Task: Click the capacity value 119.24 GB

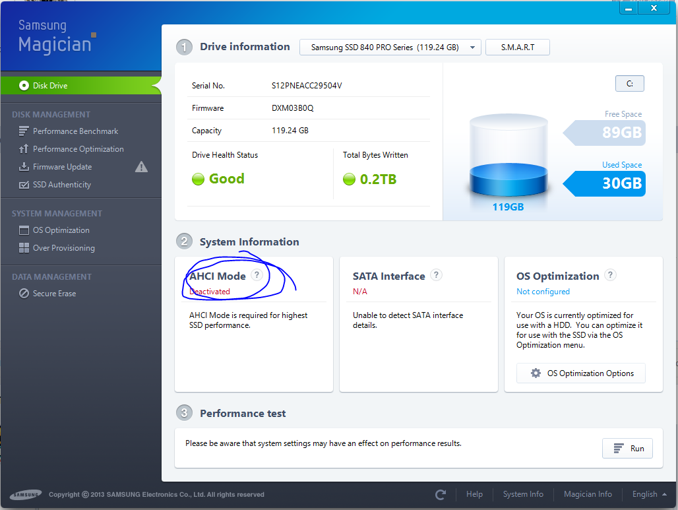Action: 290,131
